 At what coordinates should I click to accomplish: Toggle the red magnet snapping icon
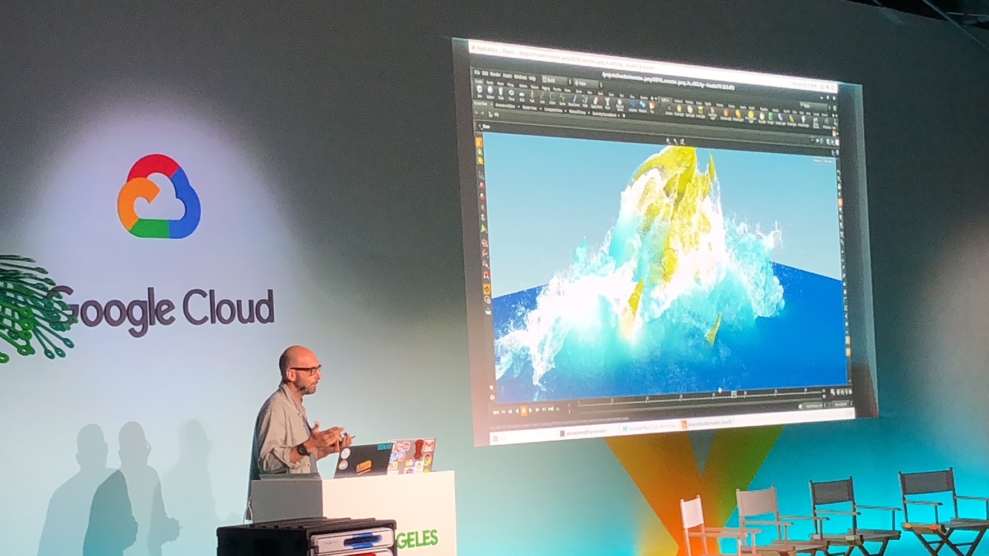click(x=487, y=275)
